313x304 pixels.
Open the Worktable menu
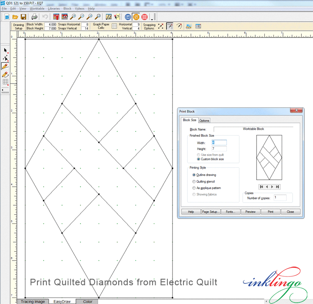[37, 9]
